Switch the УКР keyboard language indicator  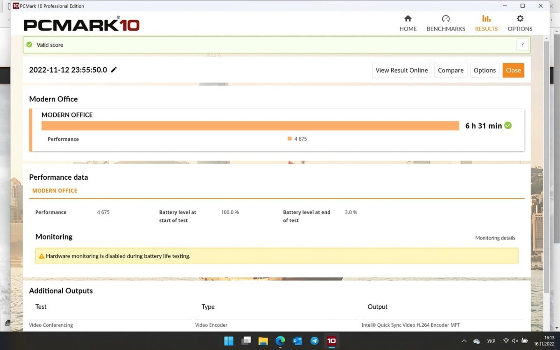coord(491,341)
